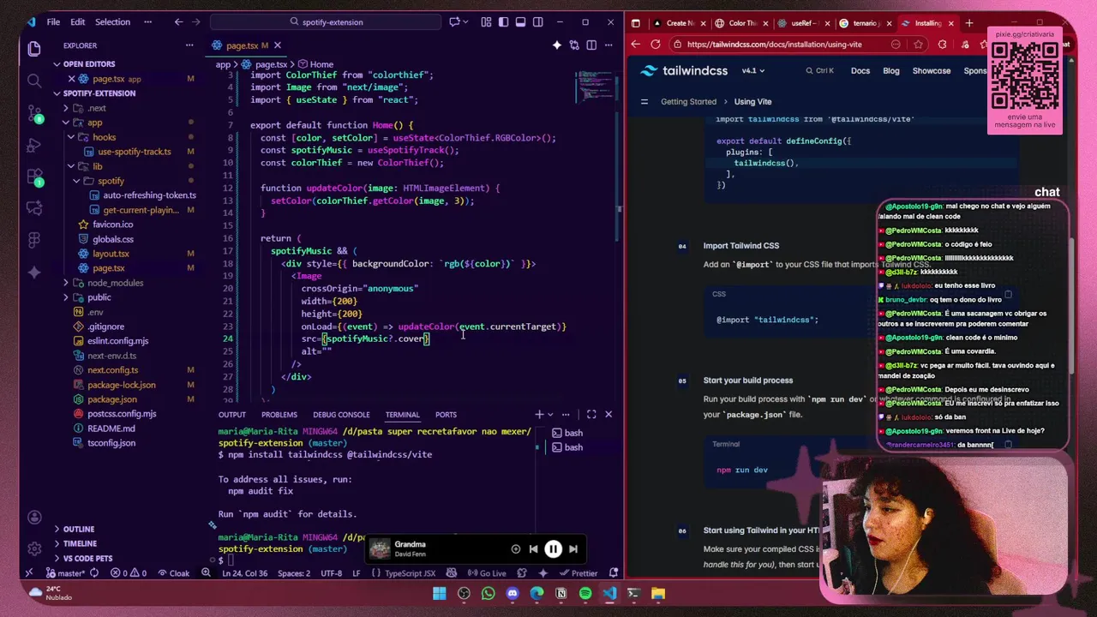This screenshot has height=617, width=1097.
Task: Click the add to library plus icon
Action: tap(515, 549)
